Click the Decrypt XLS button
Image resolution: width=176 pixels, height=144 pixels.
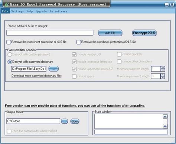(144, 33)
